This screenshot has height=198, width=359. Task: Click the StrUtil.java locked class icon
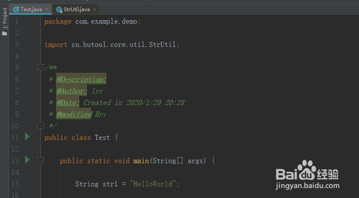pyautogui.click(x=59, y=9)
